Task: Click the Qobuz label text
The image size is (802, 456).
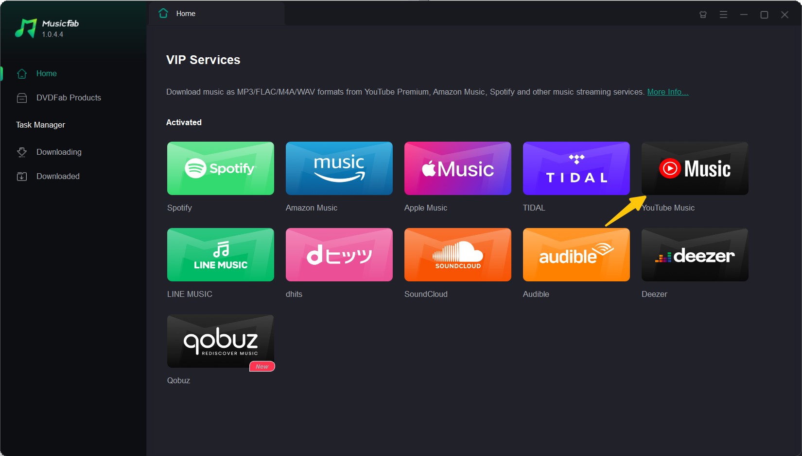Action: point(178,380)
